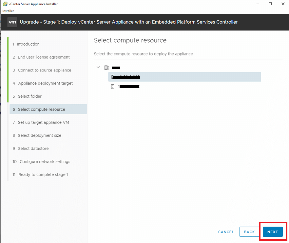Go to step 4 Appliance deployment target

tap(43, 83)
